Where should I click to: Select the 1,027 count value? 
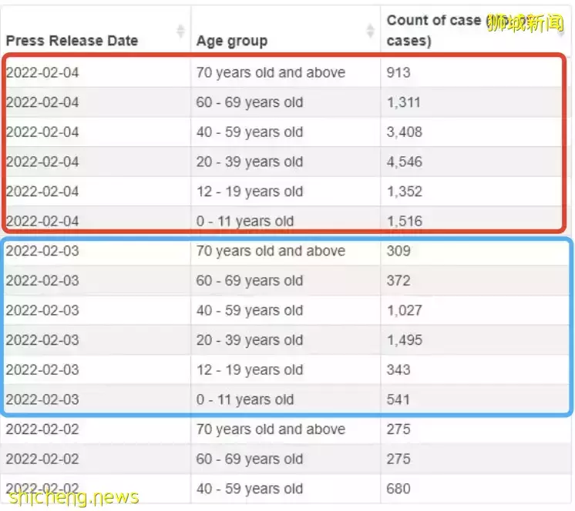[405, 311]
